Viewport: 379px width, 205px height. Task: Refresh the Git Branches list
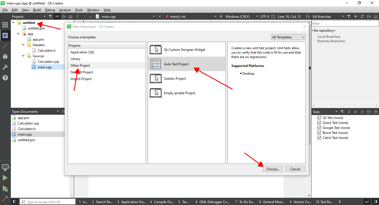click(x=362, y=17)
